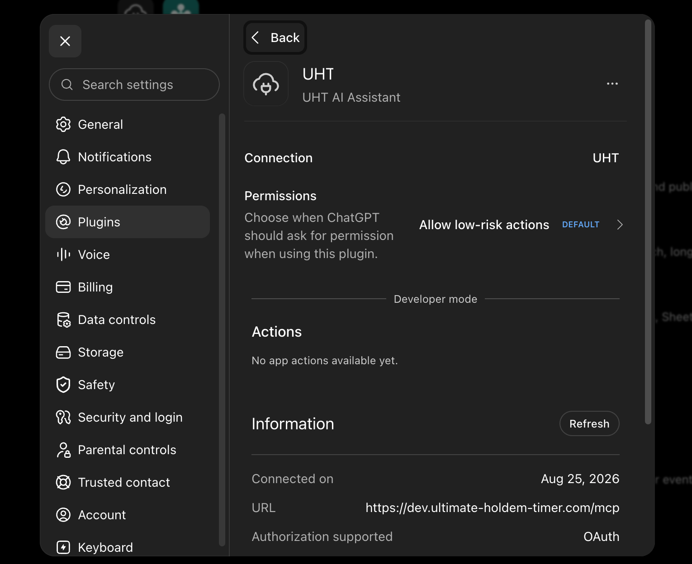Viewport: 692px width, 564px height.
Task: Go Back to the plugins list
Action: pyautogui.click(x=275, y=38)
